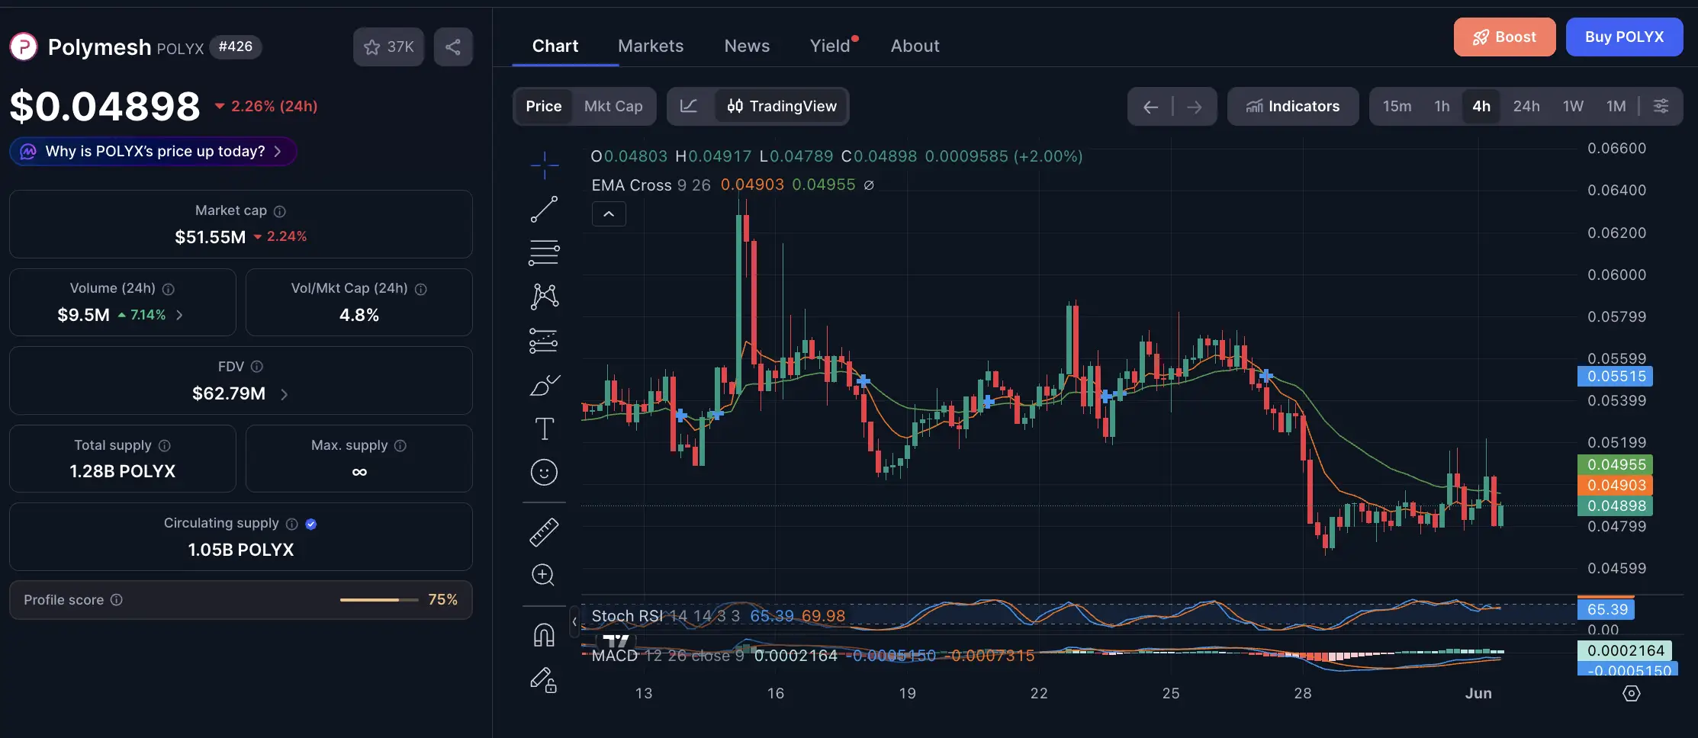Collapse the indicator legend chevron

coord(609,214)
